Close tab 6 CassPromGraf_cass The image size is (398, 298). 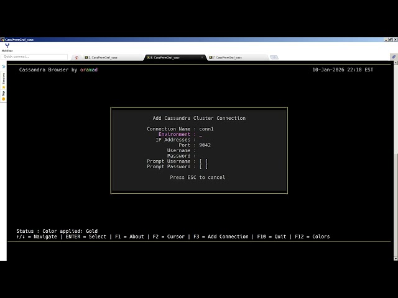(x=202, y=58)
